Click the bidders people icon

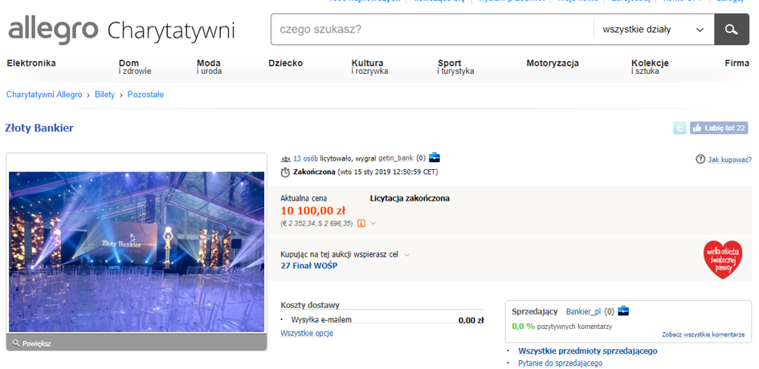coord(286,159)
